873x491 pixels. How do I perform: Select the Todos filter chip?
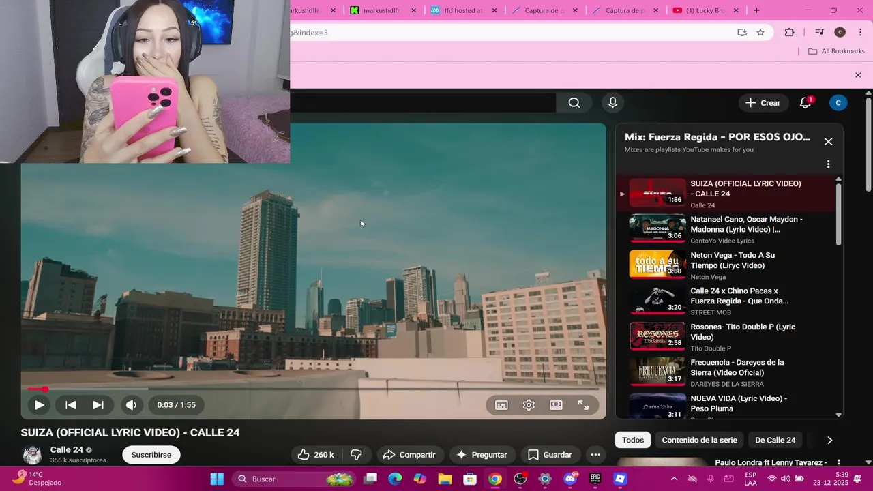pyautogui.click(x=633, y=440)
